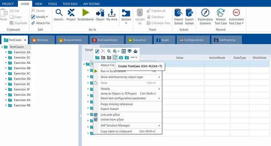Click the WorkState column header
The width and height of the screenshot is (271, 146).
coord(259,58)
